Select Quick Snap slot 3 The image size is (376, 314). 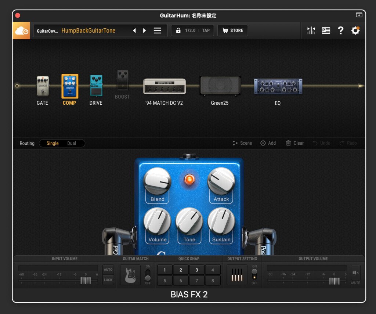197,270
